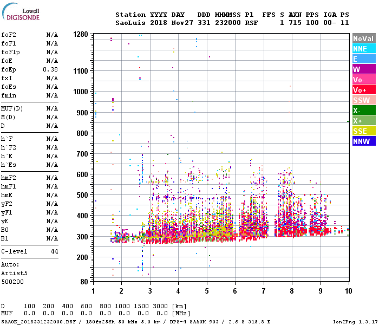Click the MUF(D) parameter label
Screen dimensions: 379x325
pos(12,108)
